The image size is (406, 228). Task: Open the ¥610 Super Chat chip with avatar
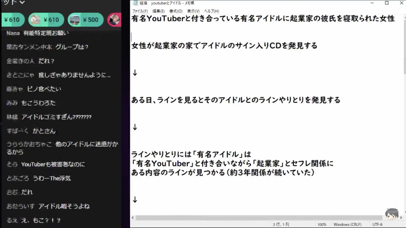[x=46, y=20]
